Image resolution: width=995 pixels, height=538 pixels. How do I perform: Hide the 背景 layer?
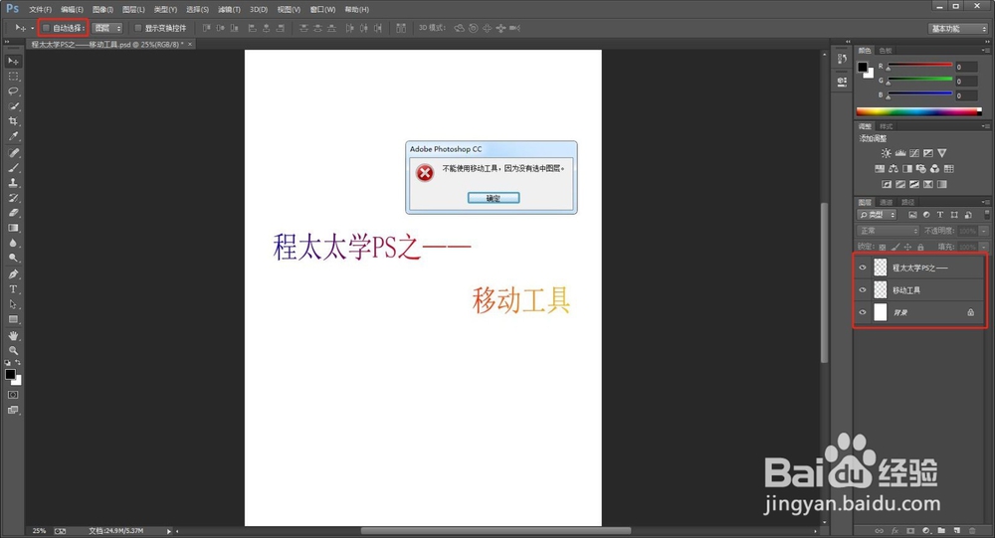tap(863, 312)
